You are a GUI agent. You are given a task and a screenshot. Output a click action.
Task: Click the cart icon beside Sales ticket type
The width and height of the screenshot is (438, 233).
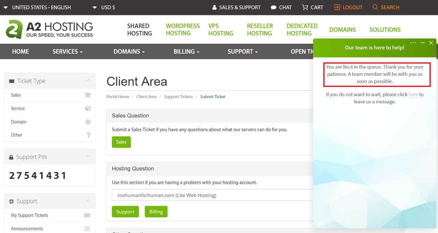pyautogui.click(x=88, y=95)
